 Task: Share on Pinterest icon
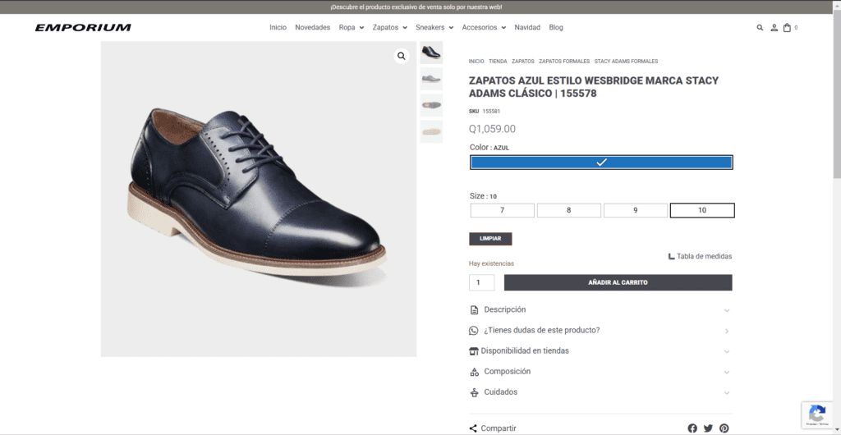(724, 428)
